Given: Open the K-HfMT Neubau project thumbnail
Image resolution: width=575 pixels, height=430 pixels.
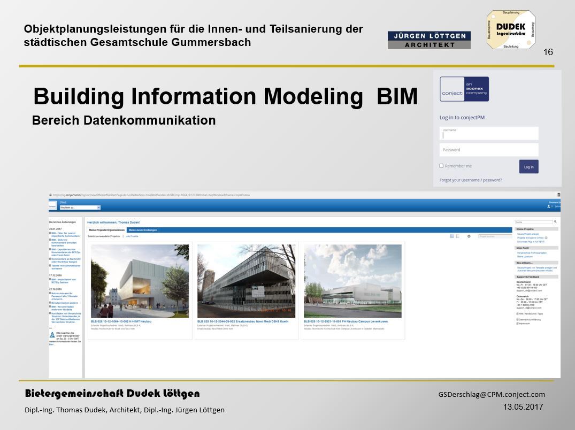Looking at the screenshot, I should click(140, 281).
